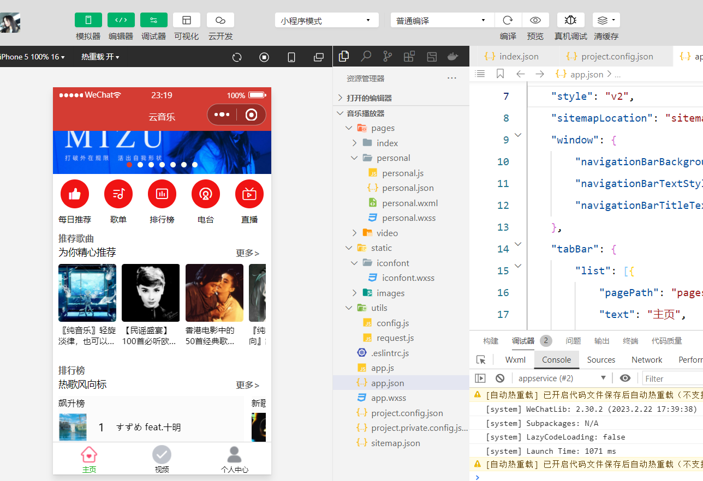Click the real device debug bug icon
The width and height of the screenshot is (703, 481).
point(570,20)
